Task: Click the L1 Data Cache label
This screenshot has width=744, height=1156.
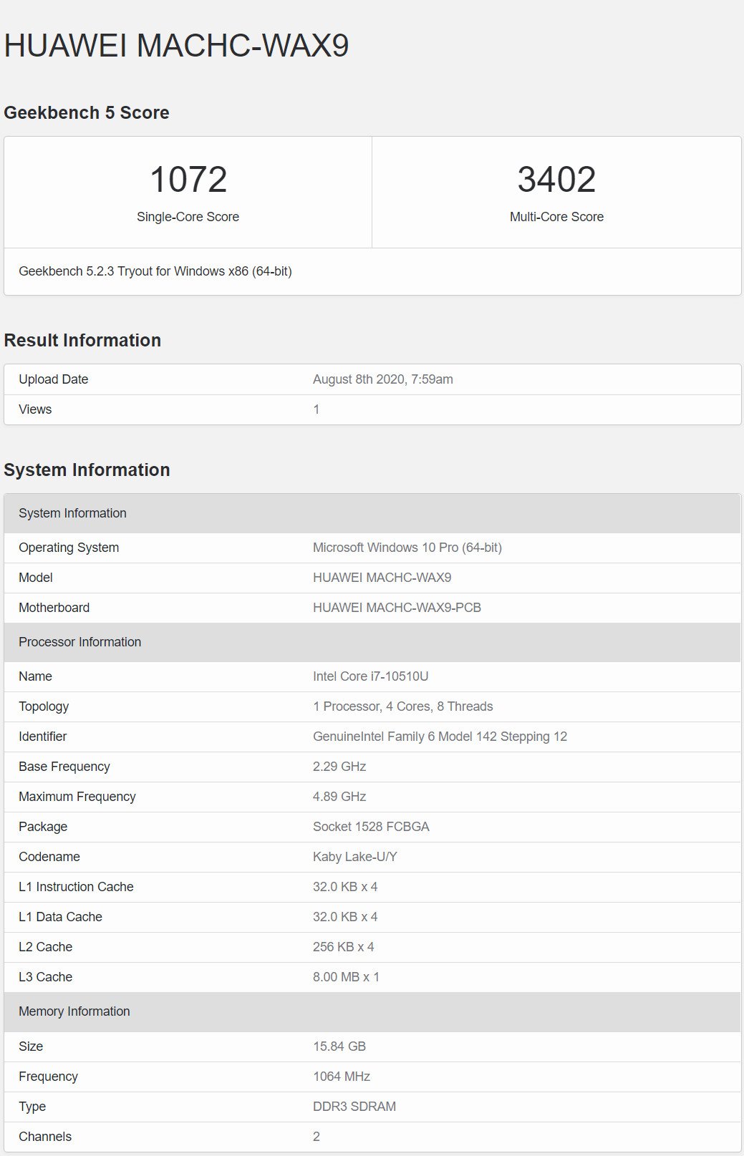Action: [x=60, y=917]
